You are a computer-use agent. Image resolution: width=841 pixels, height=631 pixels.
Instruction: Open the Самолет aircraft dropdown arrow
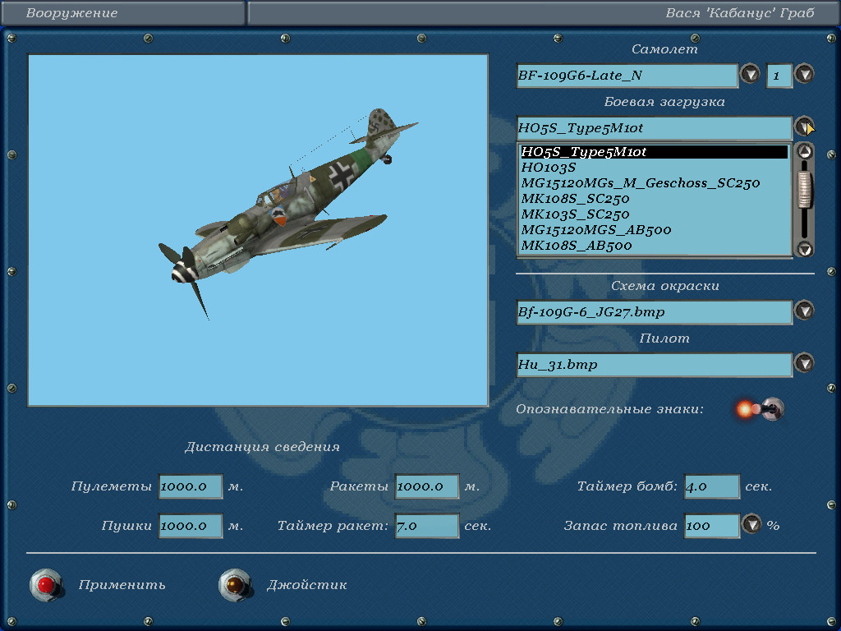(x=750, y=74)
